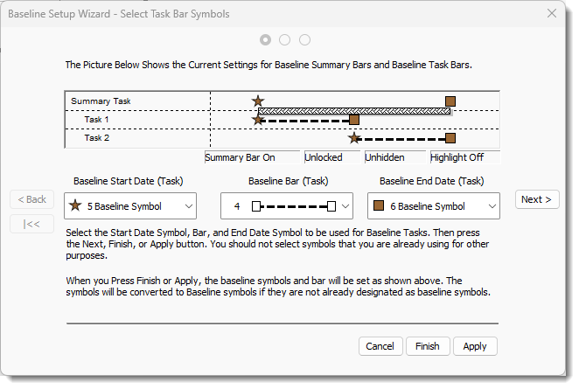Close the Baseline Setup Wizard window
This screenshot has width=579, height=389.
point(552,13)
